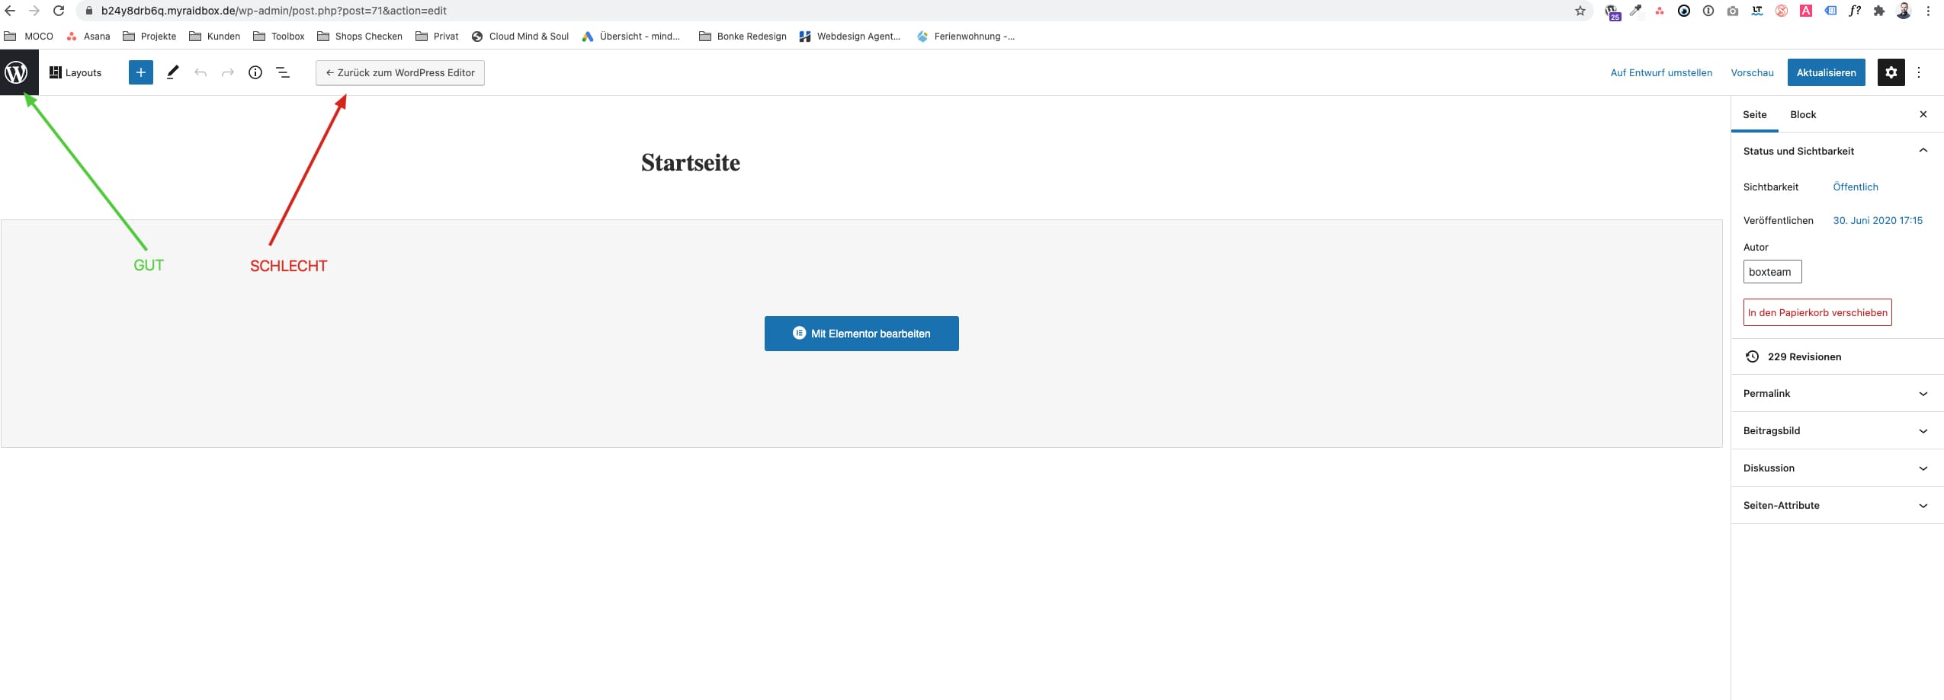Image resolution: width=1944 pixels, height=700 pixels.
Task: Switch to the Block tab
Action: click(x=1803, y=114)
